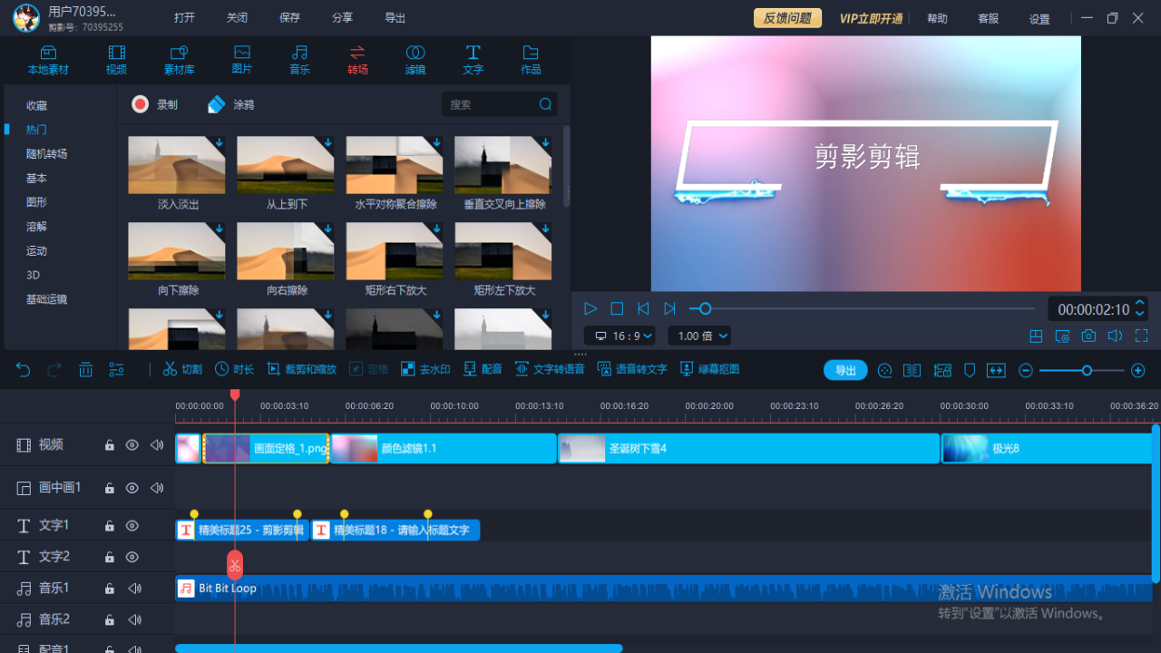Take a snapshot with the camera icon

pos(1088,336)
